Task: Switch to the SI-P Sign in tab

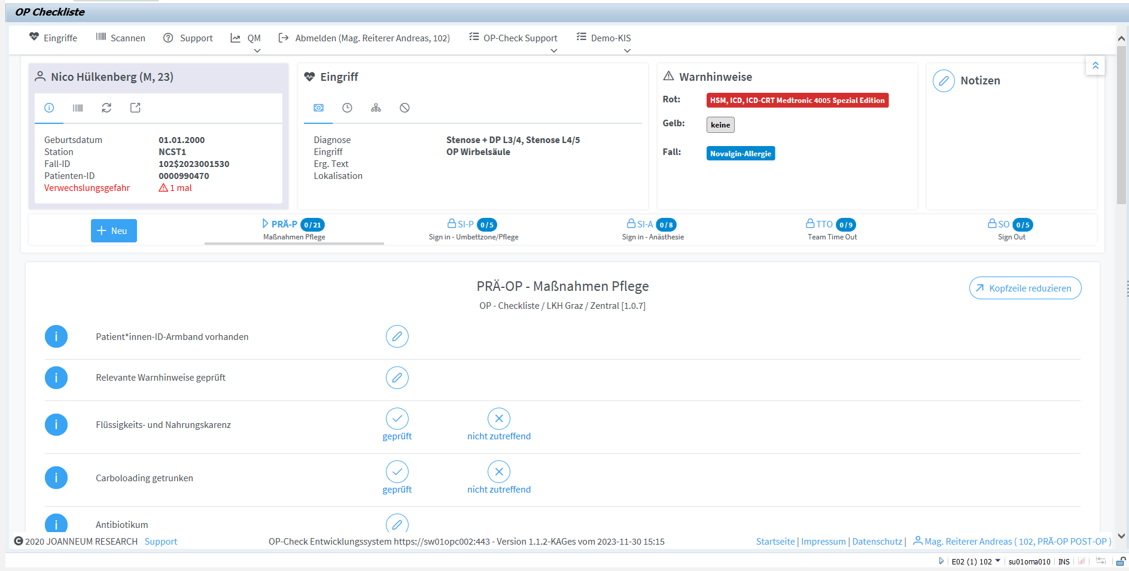Action: [473, 230]
